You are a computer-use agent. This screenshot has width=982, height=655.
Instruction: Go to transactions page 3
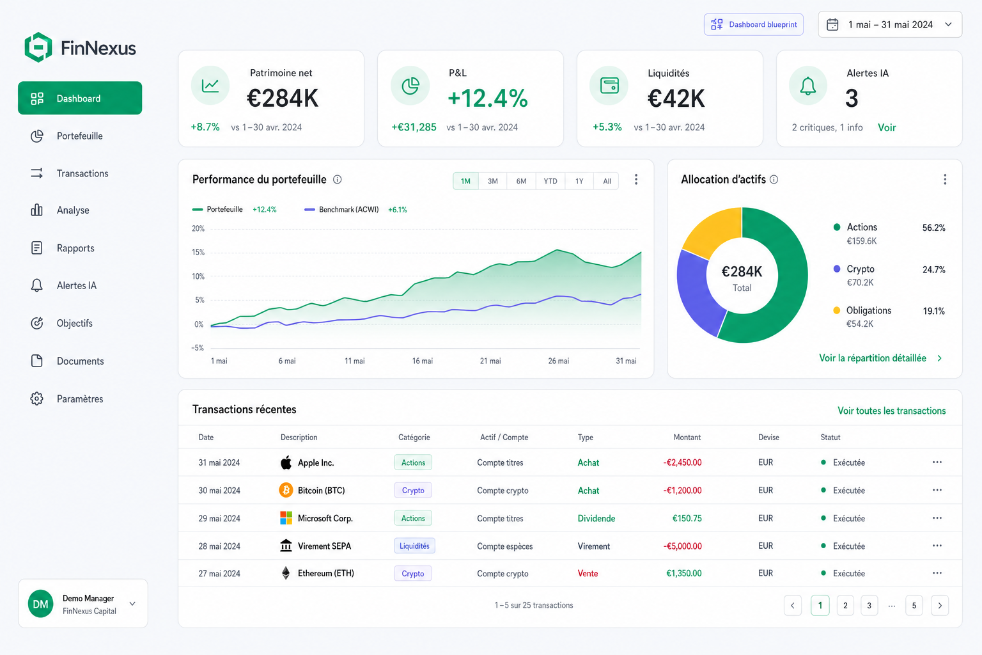[869, 605]
